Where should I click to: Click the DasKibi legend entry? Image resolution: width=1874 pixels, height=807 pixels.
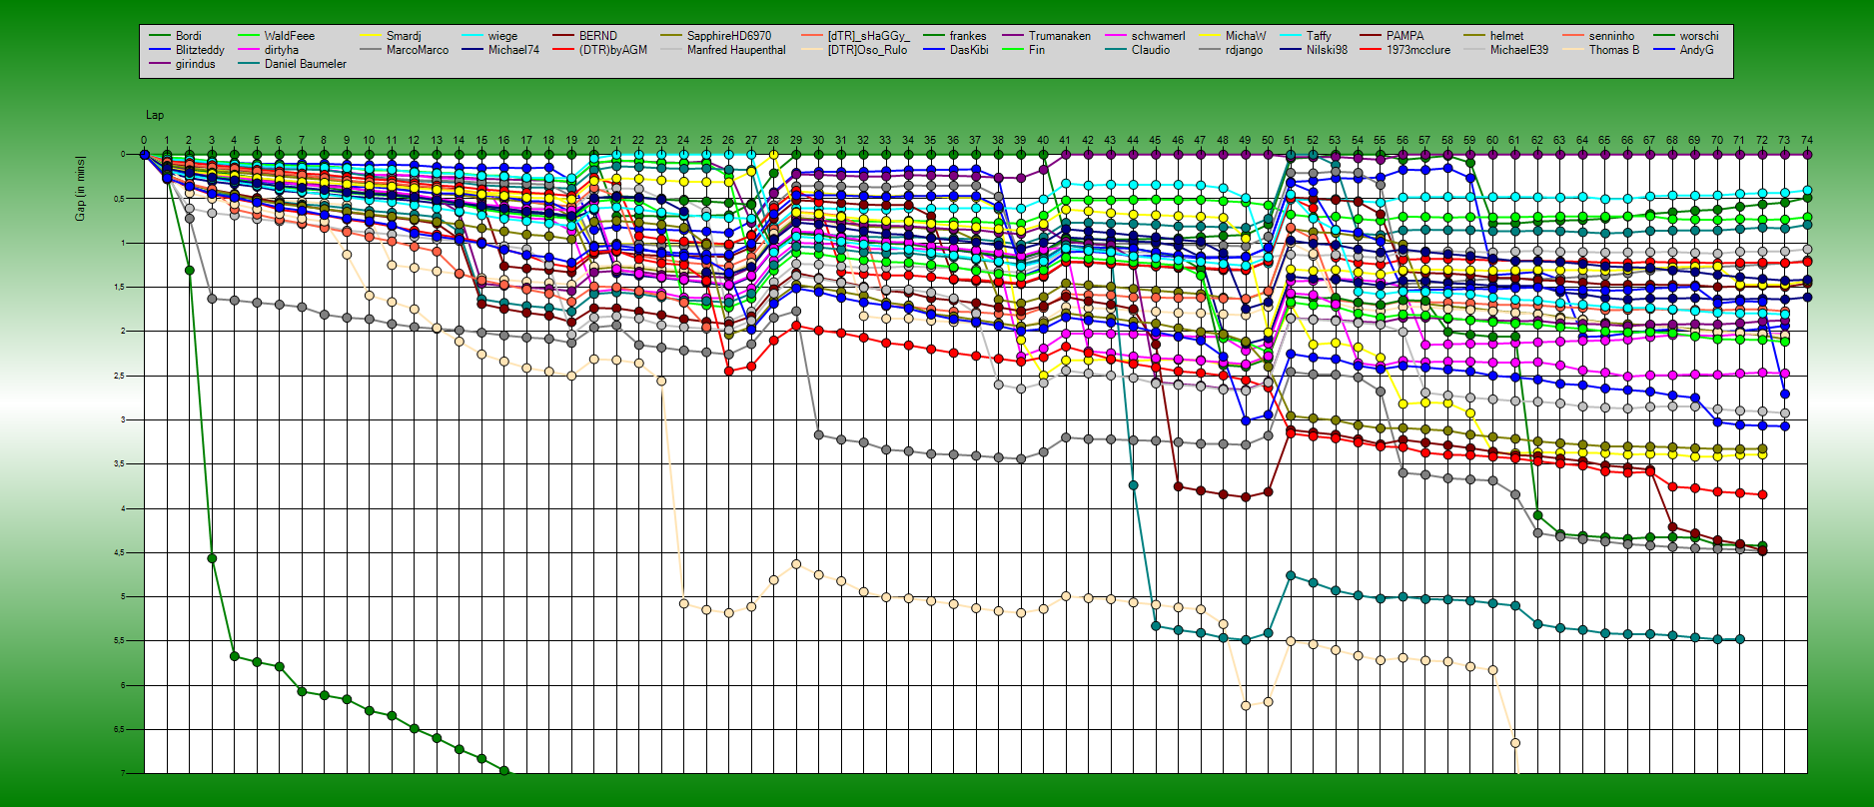click(969, 50)
